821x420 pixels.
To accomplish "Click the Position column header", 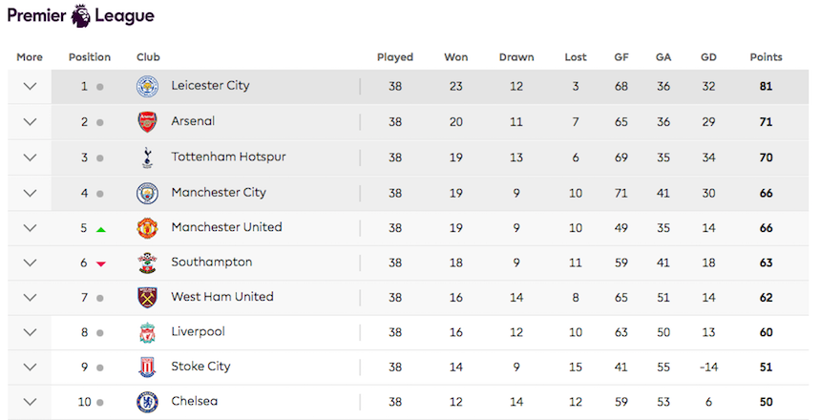I will 90,57.
